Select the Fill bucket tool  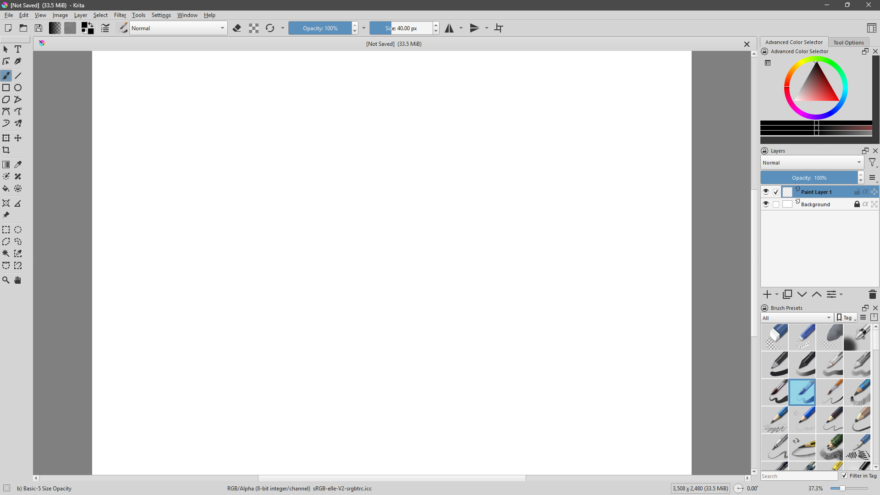pyautogui.click(x=6, y=188)
